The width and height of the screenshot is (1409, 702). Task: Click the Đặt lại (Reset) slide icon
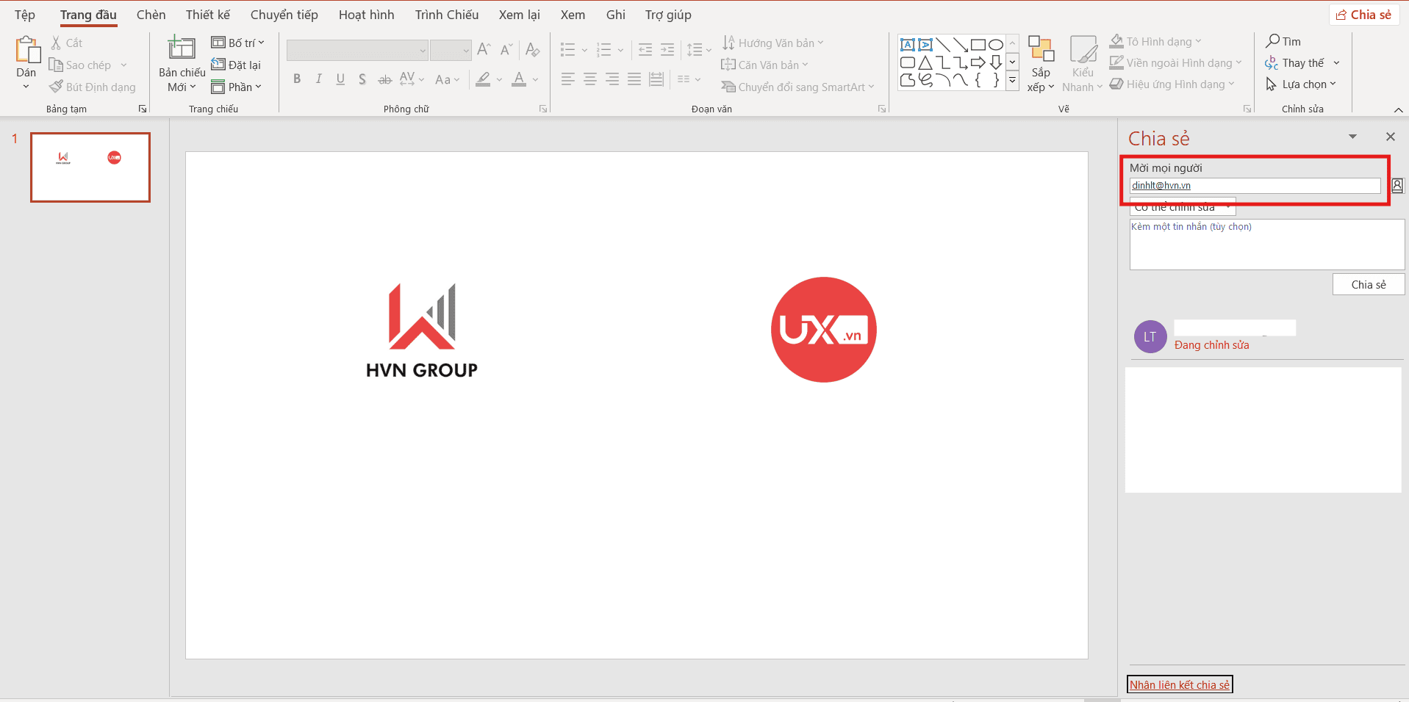218,65
